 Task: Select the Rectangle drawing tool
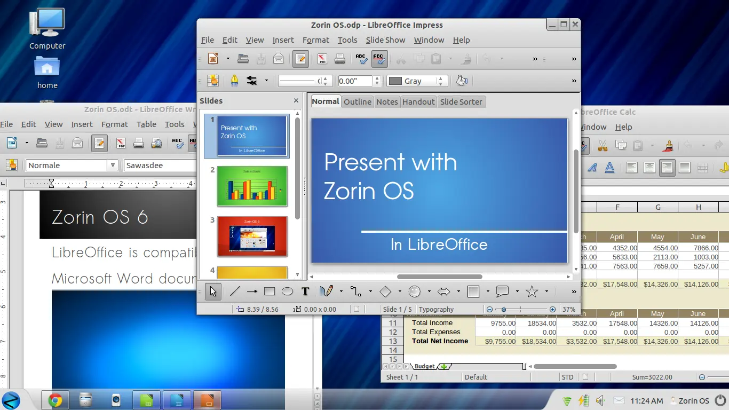tap(270, 291)
